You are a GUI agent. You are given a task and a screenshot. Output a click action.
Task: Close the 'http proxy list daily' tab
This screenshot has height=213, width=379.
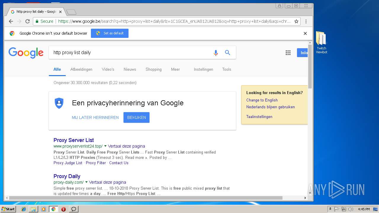click(x=60, y=12)
